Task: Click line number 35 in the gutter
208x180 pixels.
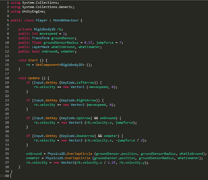Action: pyautogui.click(x=7, y=154)
